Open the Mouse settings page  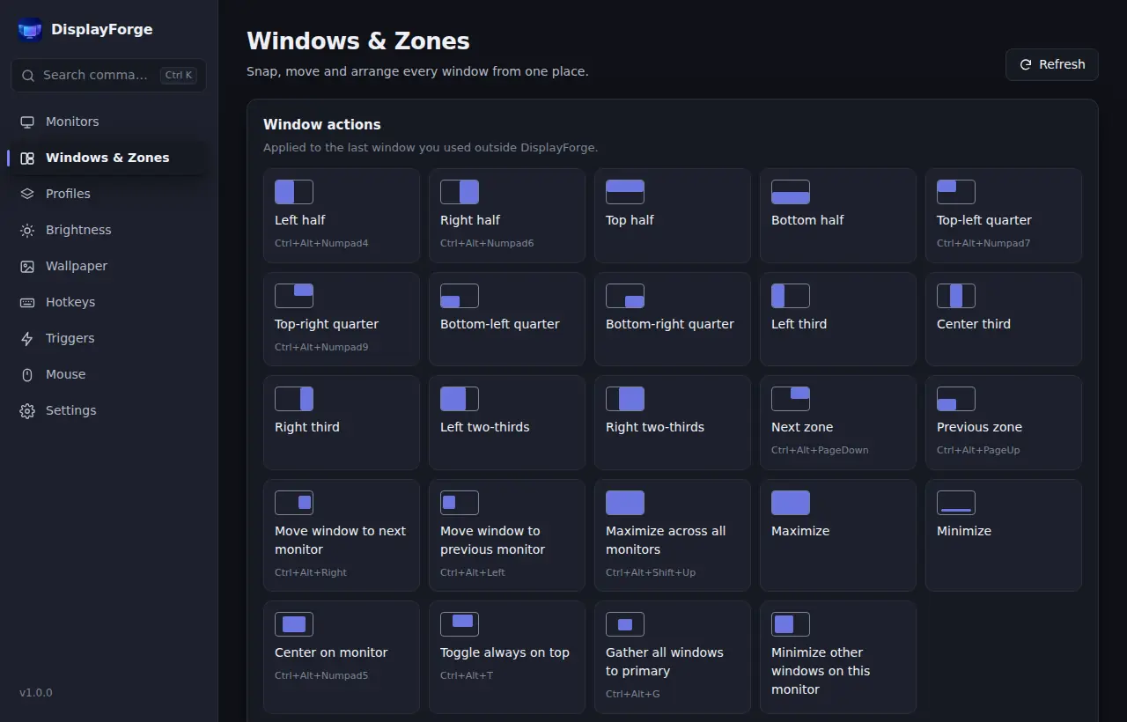(108, 374)
